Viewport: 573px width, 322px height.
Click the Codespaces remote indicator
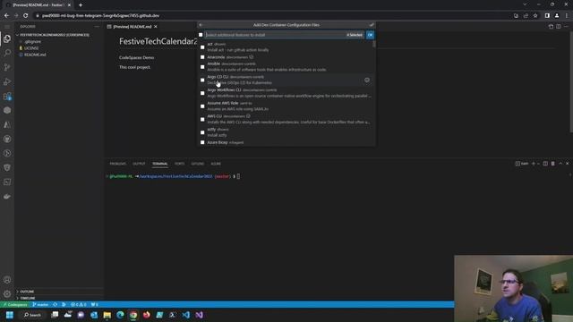(x=15, y=304)
